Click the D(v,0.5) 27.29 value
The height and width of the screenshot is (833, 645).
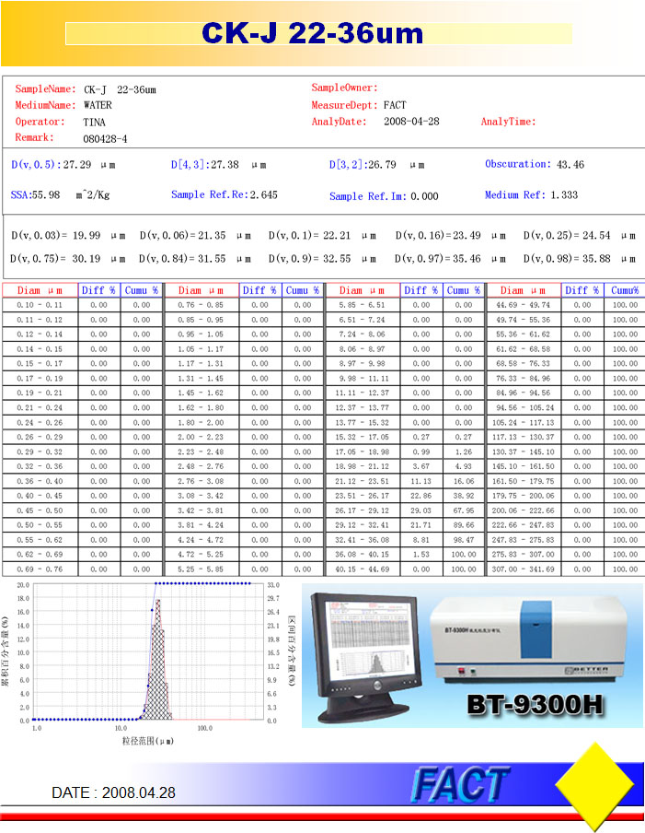[x=77, y=165]
